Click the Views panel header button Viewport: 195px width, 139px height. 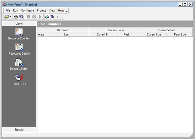tap(19, 24)
